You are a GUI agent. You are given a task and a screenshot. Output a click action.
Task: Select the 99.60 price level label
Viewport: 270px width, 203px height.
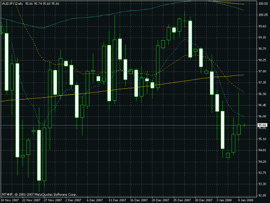pyautogui.click(x=263, y=26)
